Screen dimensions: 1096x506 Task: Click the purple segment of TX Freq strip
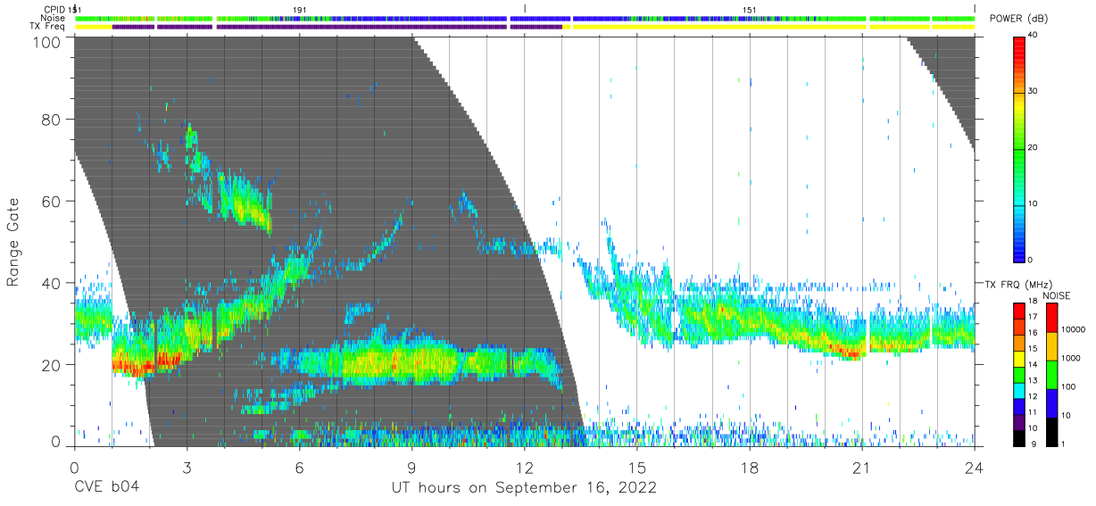point(337,27)
